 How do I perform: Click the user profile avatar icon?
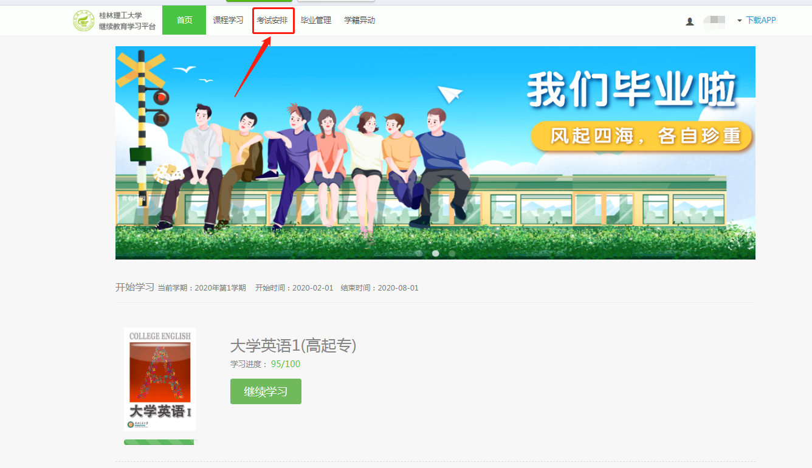coord(690,21)
